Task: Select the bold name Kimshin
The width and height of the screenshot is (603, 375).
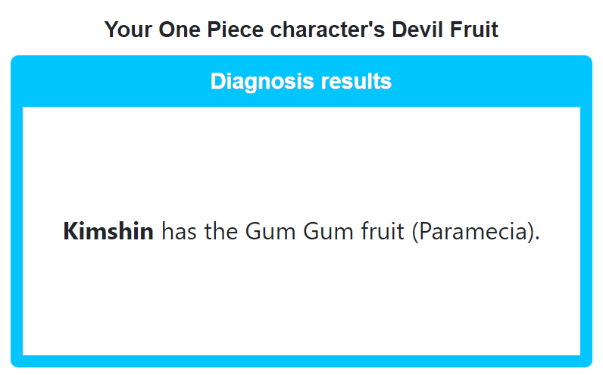Action: 108,231
